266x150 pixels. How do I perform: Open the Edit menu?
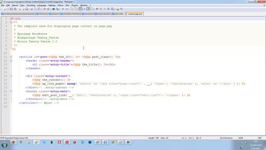click(8, 5)
